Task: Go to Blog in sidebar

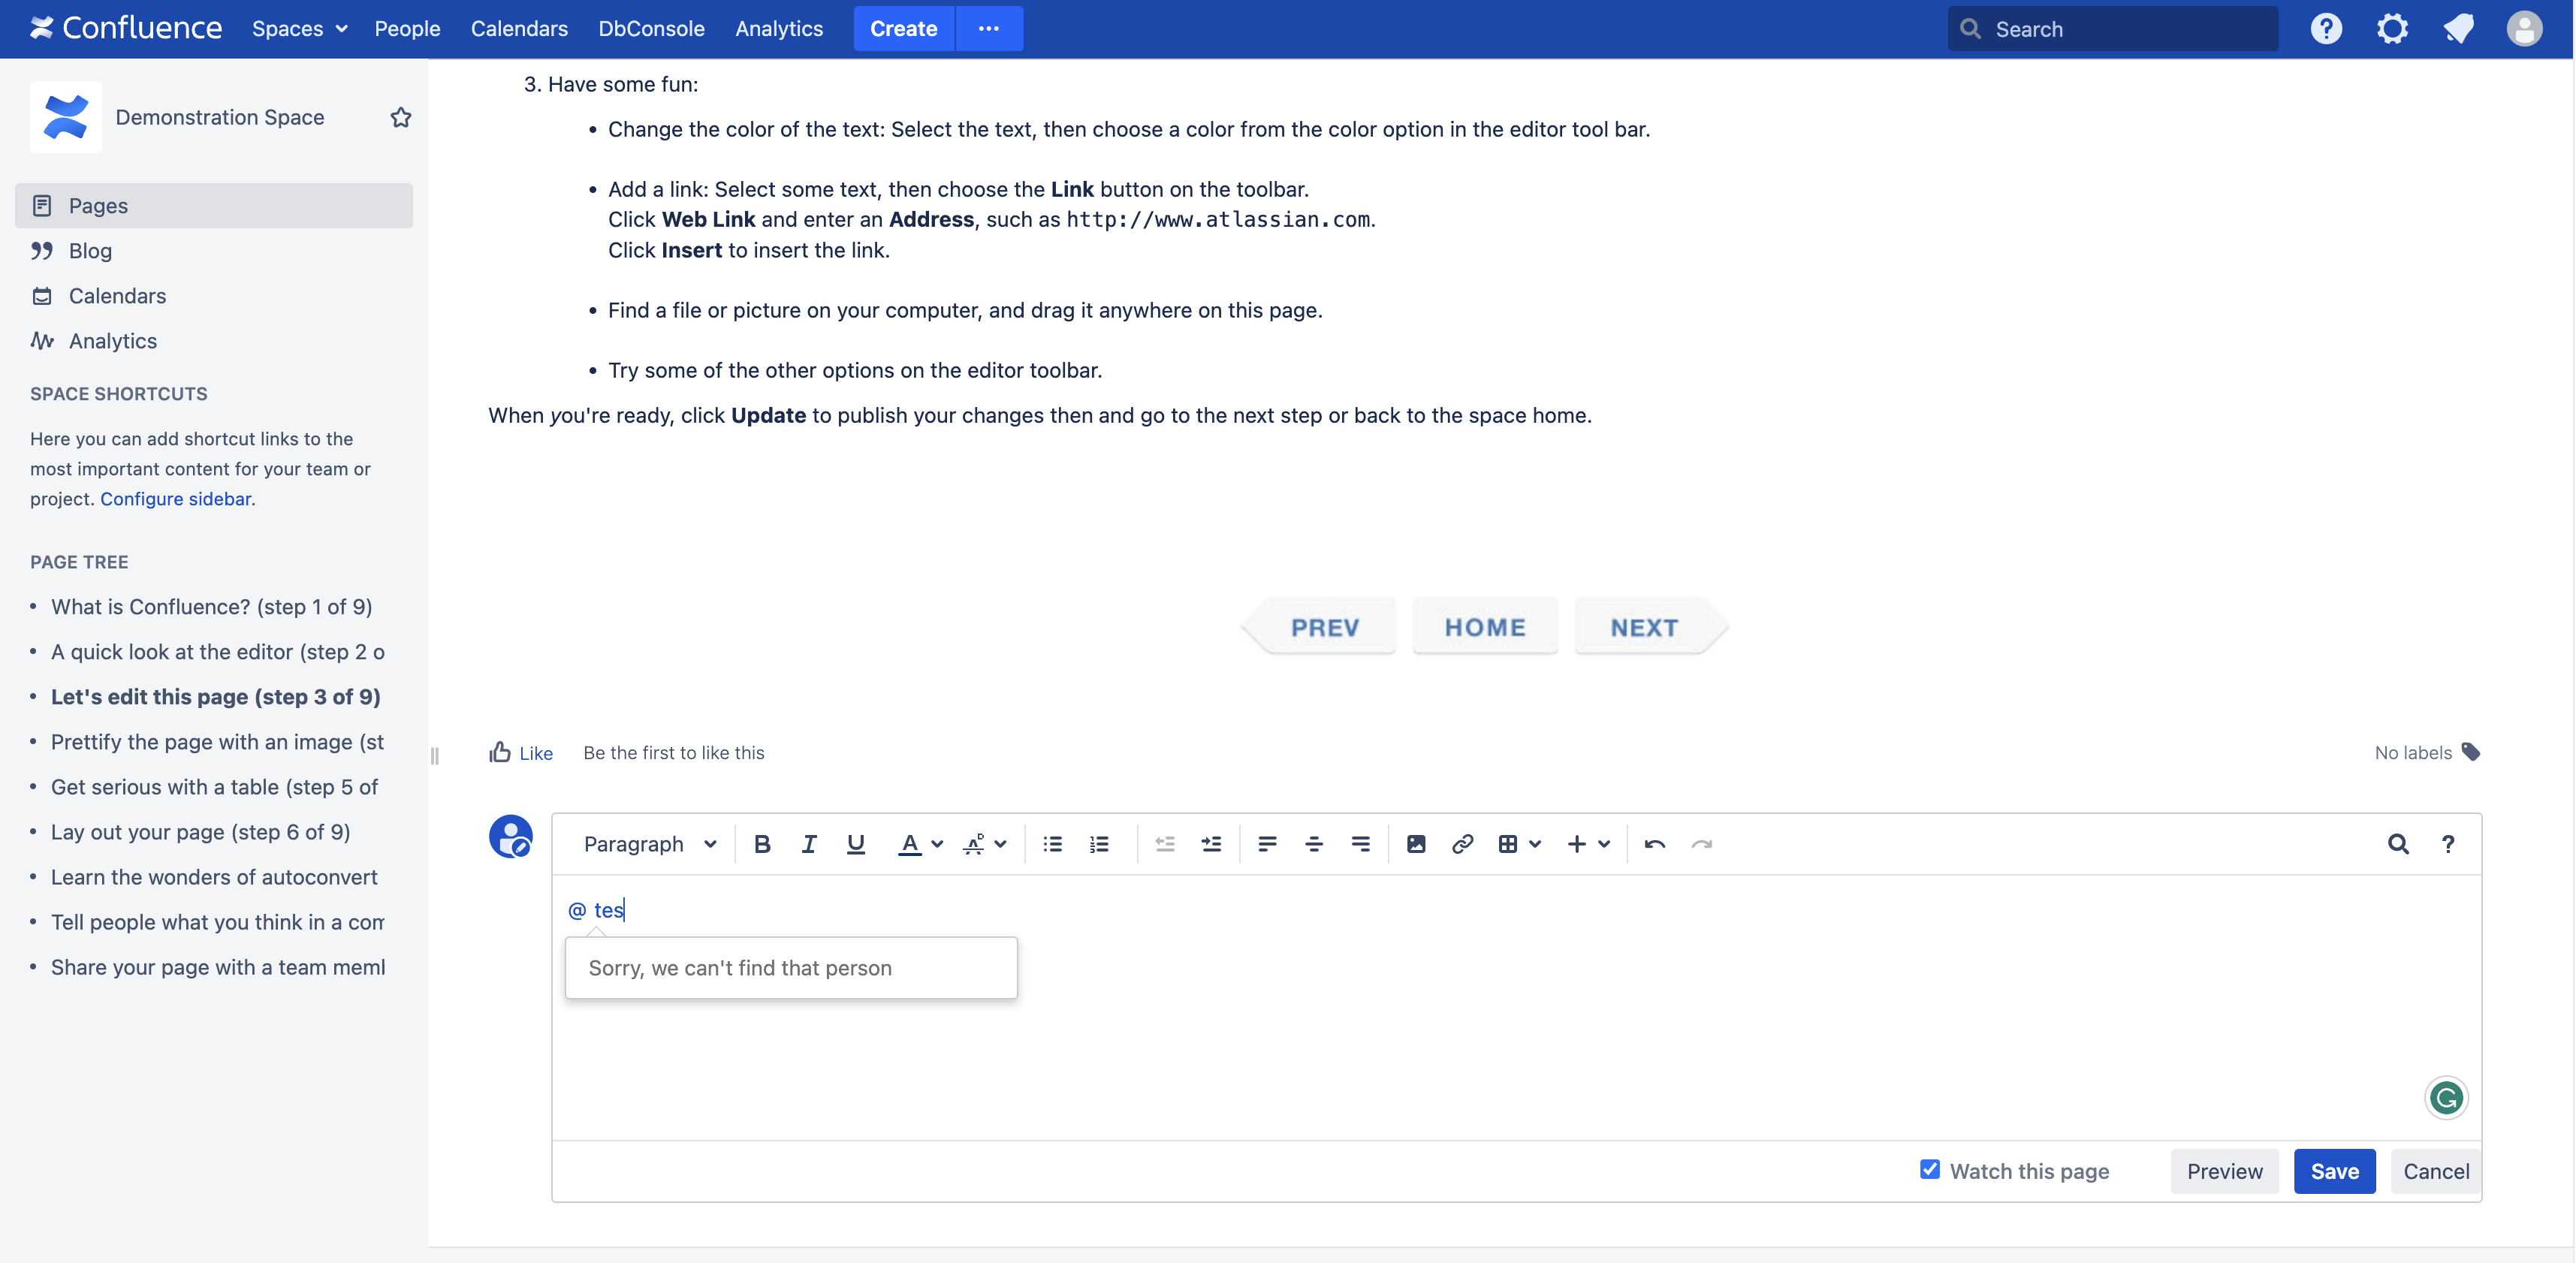Action: 90,250
